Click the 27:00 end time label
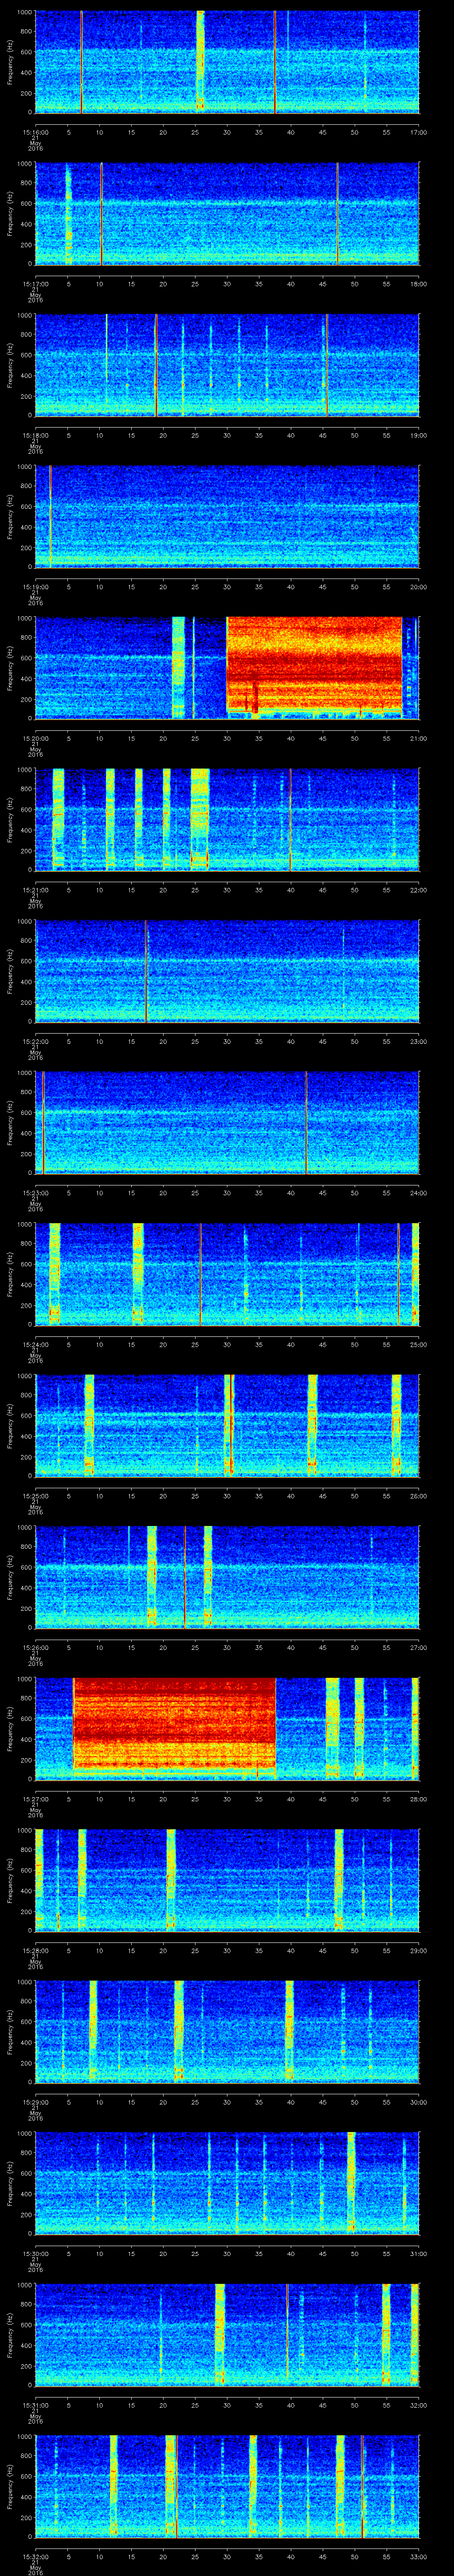The height and width of the screenshot is (2576, 454). (418, 1648)
